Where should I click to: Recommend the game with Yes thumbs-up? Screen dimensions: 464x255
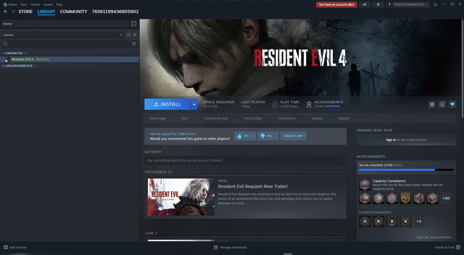245,136
